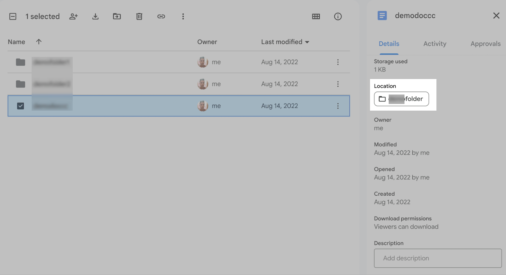506x275 pixels.
Task: Click the Add description field
Action: coord(438,258)
